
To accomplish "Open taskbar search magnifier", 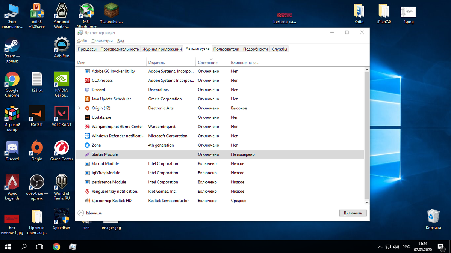I will pos(24,247).
